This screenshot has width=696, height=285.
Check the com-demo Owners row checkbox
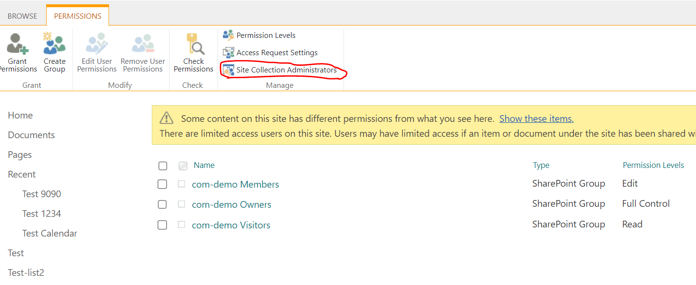(162, 204)
